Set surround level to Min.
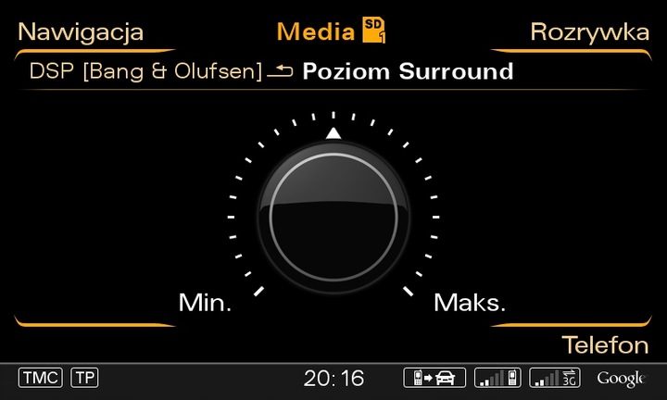 (x=205, y=303)
